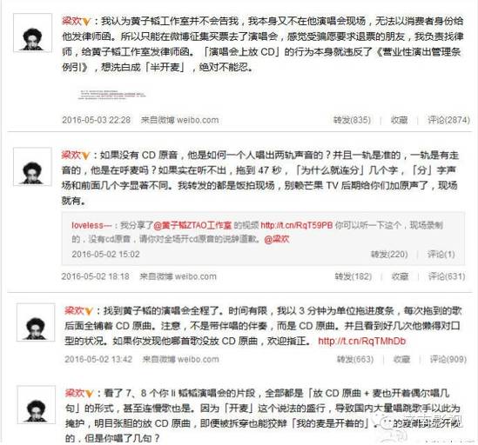Open comments 评论(2874) on first post

coord(448,120)
